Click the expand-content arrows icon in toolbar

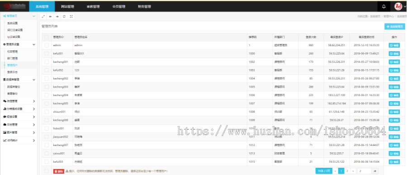click(x=43, y=16)
